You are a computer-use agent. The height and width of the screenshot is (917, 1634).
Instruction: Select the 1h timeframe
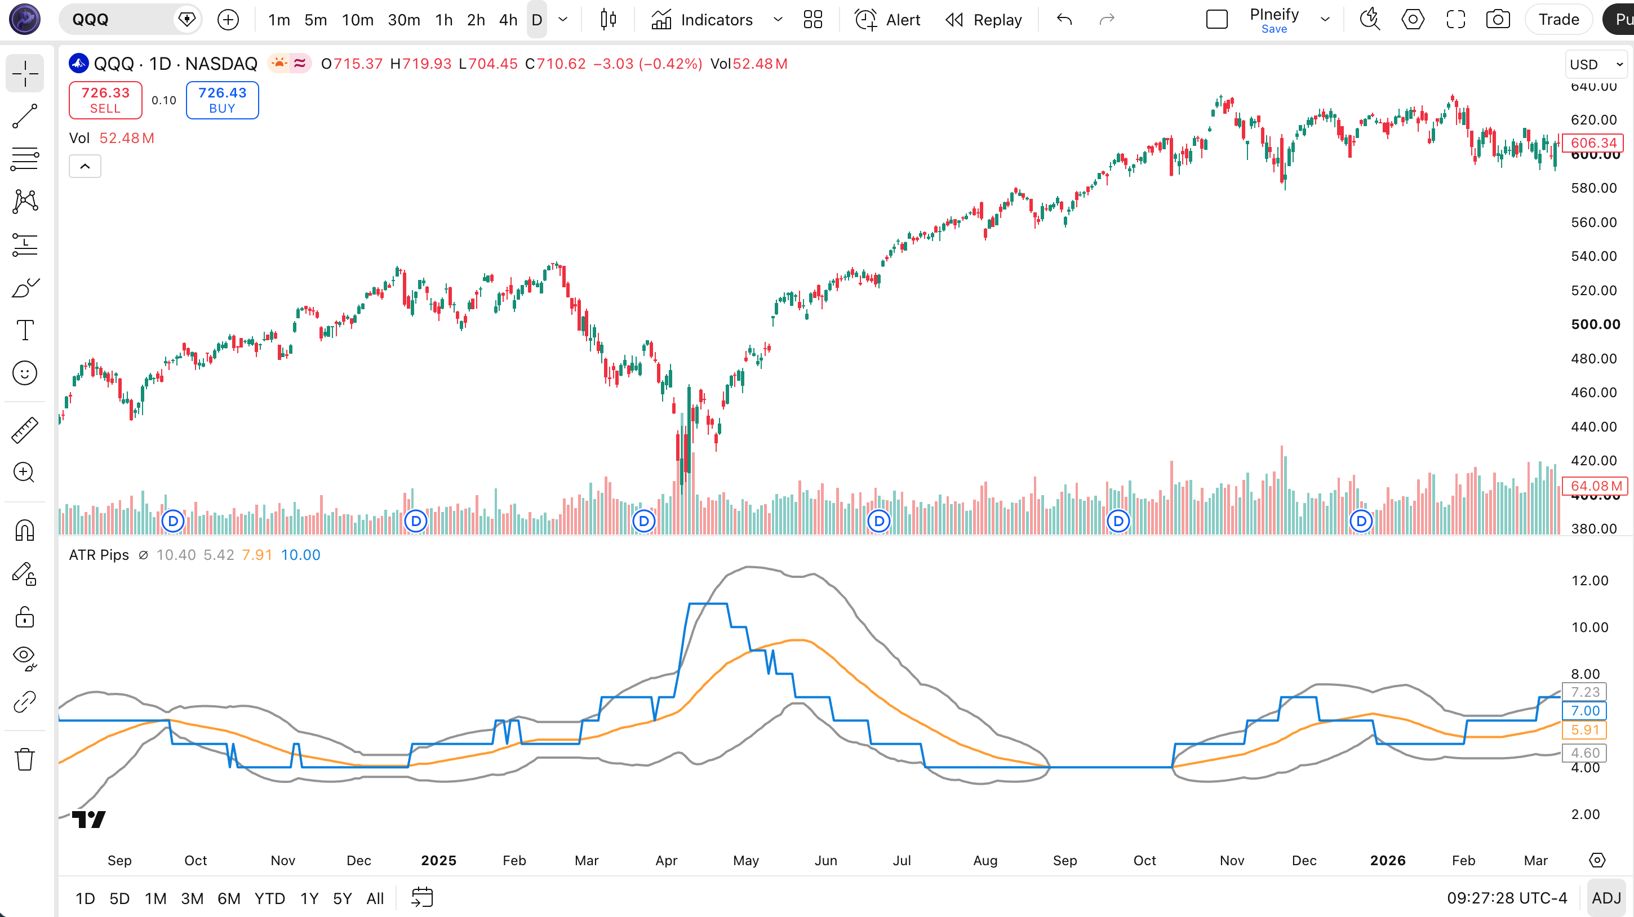click(x=444, y=20)
